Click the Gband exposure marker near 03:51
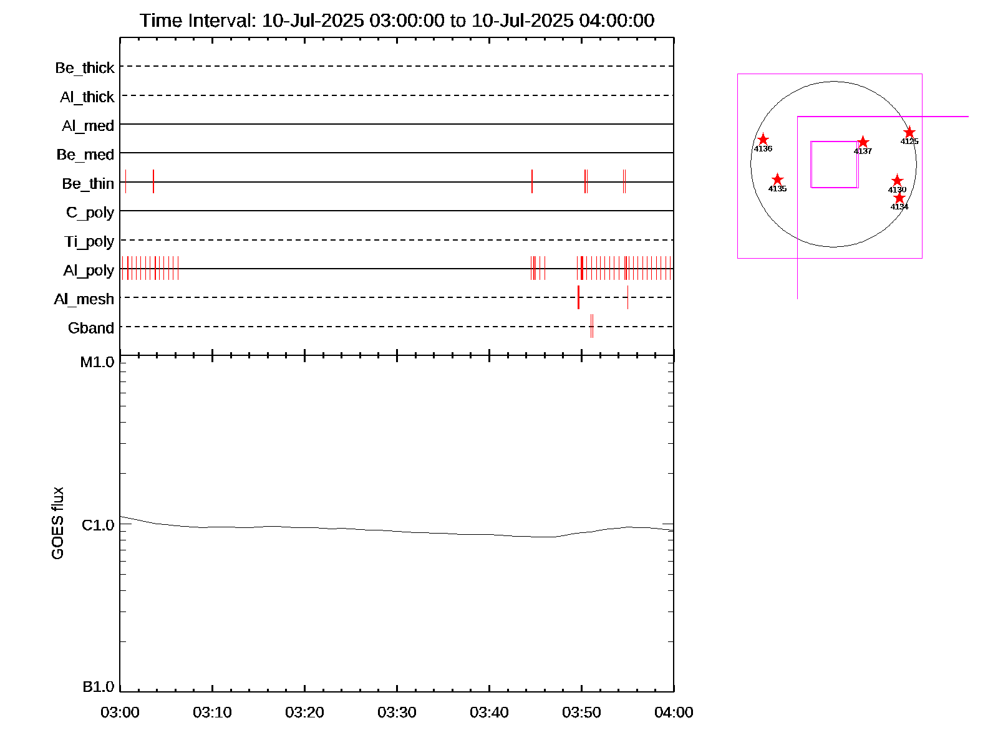 click(x=592, y=326)
